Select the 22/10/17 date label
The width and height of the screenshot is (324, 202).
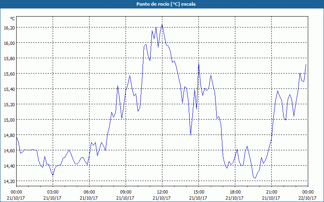tap(307, 198)
